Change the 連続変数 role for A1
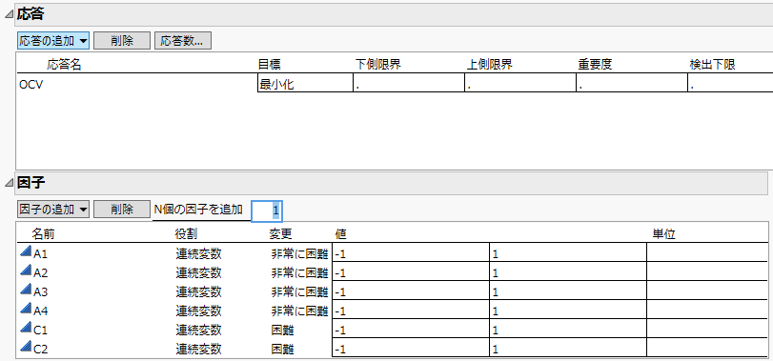The image size is (773, 361). point(198,253)
